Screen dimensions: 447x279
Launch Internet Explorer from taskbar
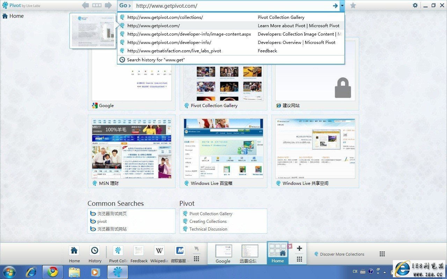[31, 272]
